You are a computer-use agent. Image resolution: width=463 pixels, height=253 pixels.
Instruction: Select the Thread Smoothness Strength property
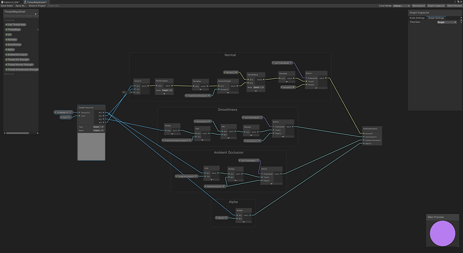click(x=22, y=70)
